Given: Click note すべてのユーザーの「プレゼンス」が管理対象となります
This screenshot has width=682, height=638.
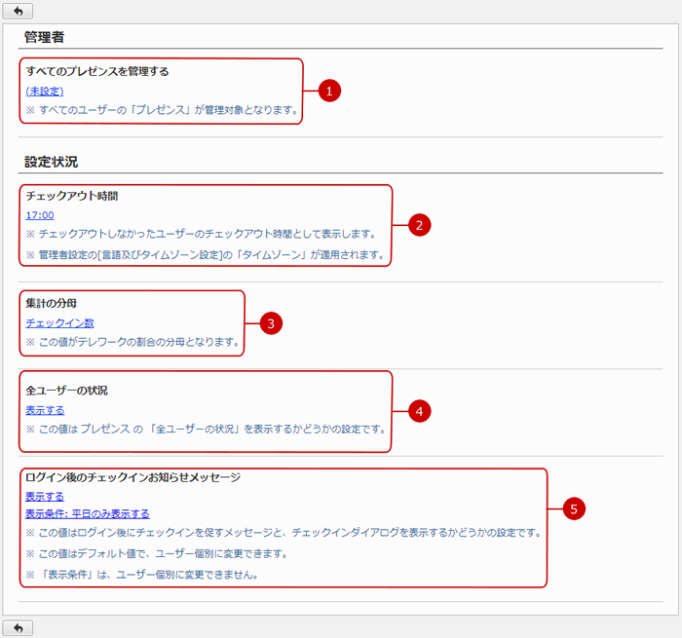Looking at the screenshot, I should (162, 110).
